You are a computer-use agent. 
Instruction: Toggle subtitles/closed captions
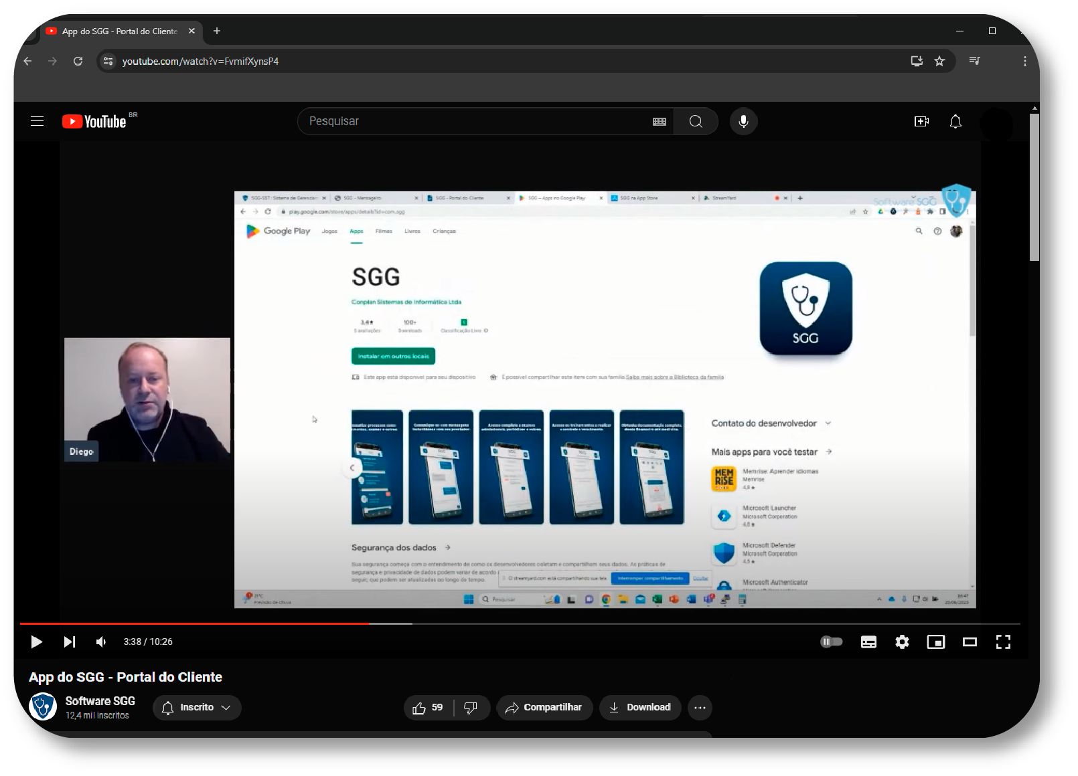[x=868, y=642]
